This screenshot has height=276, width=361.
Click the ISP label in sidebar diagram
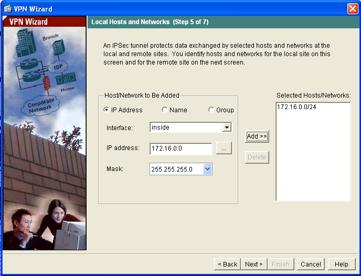(x=58, y=67)
